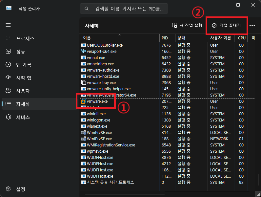The width and height of the screenshot is (261, 197).
Task: Click 작업 끝내기 (End task) button
Action: [226, 25]
